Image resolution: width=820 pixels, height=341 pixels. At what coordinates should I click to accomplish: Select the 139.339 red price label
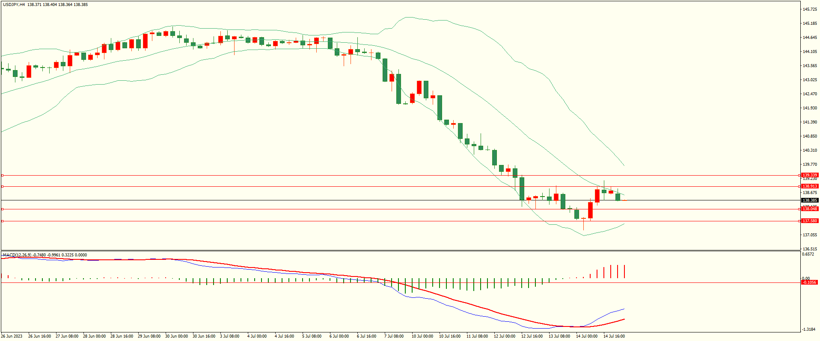pos(810,175)
